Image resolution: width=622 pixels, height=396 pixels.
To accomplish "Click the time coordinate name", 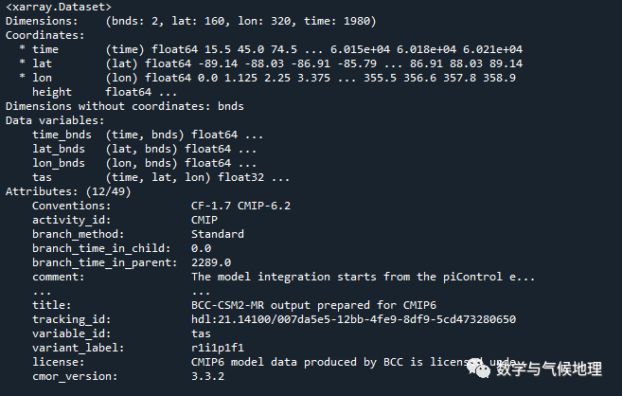I will point(44,49).
